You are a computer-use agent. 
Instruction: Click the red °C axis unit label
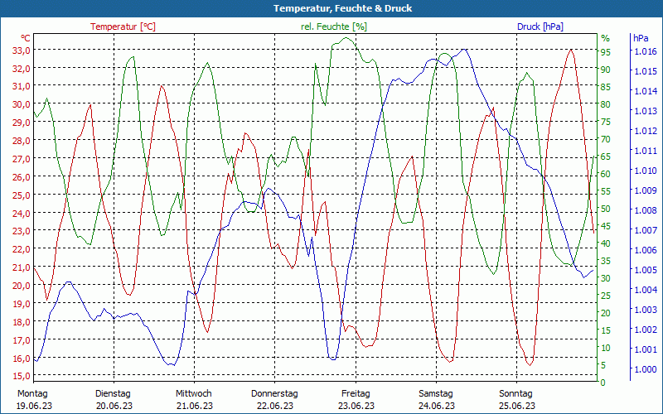[26, 38]
